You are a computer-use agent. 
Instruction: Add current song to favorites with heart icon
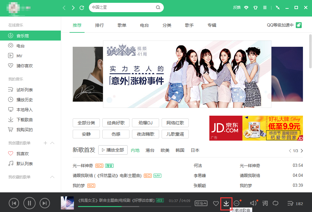pyautogui.click(x=216, y=204)
